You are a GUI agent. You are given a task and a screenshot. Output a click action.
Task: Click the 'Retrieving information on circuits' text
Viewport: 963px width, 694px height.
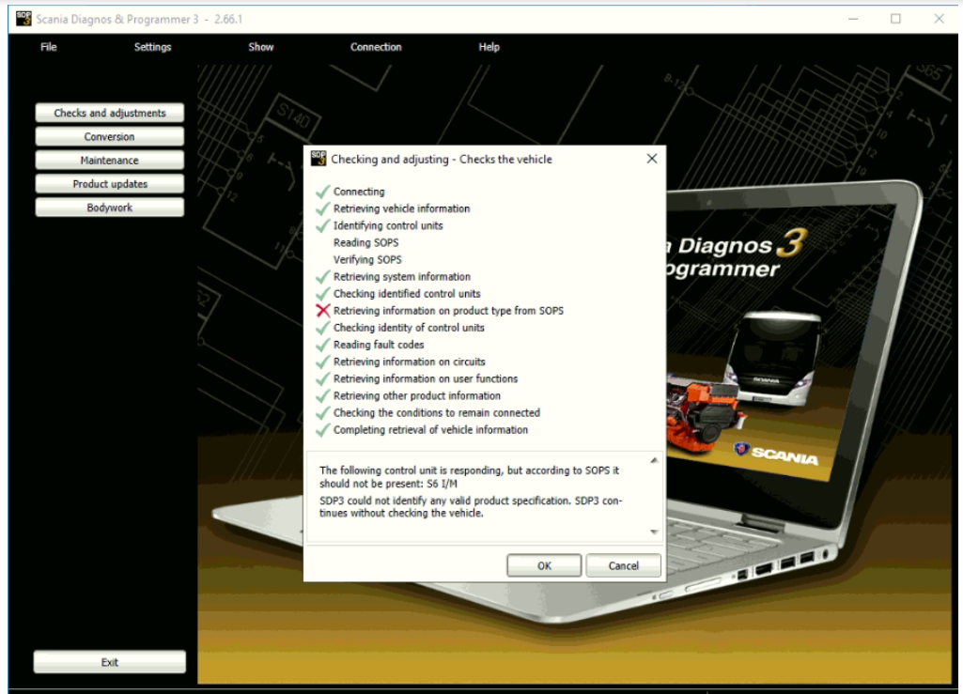409,362
